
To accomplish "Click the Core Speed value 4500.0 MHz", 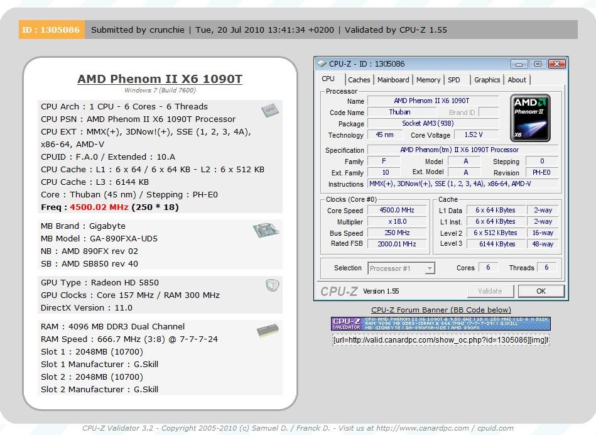I will click(397, 210).
